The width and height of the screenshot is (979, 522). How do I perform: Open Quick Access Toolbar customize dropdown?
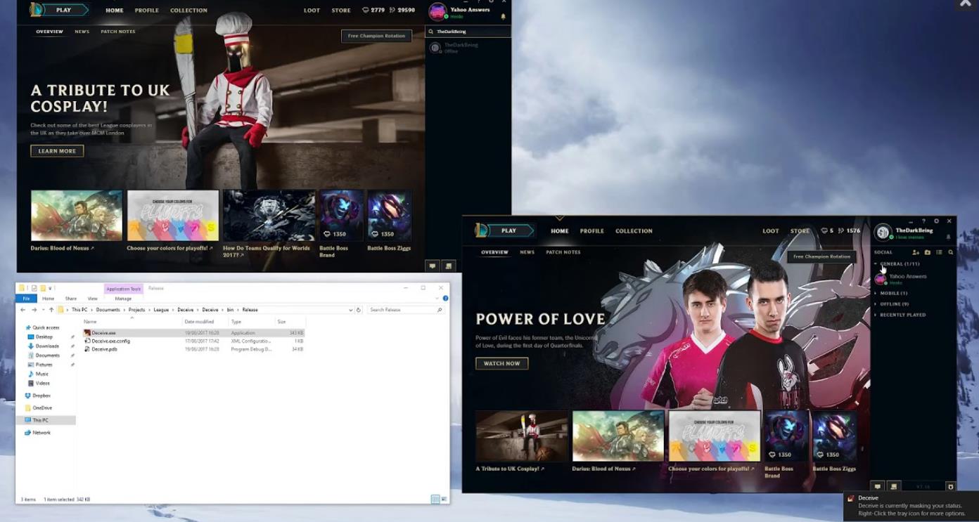51,288
